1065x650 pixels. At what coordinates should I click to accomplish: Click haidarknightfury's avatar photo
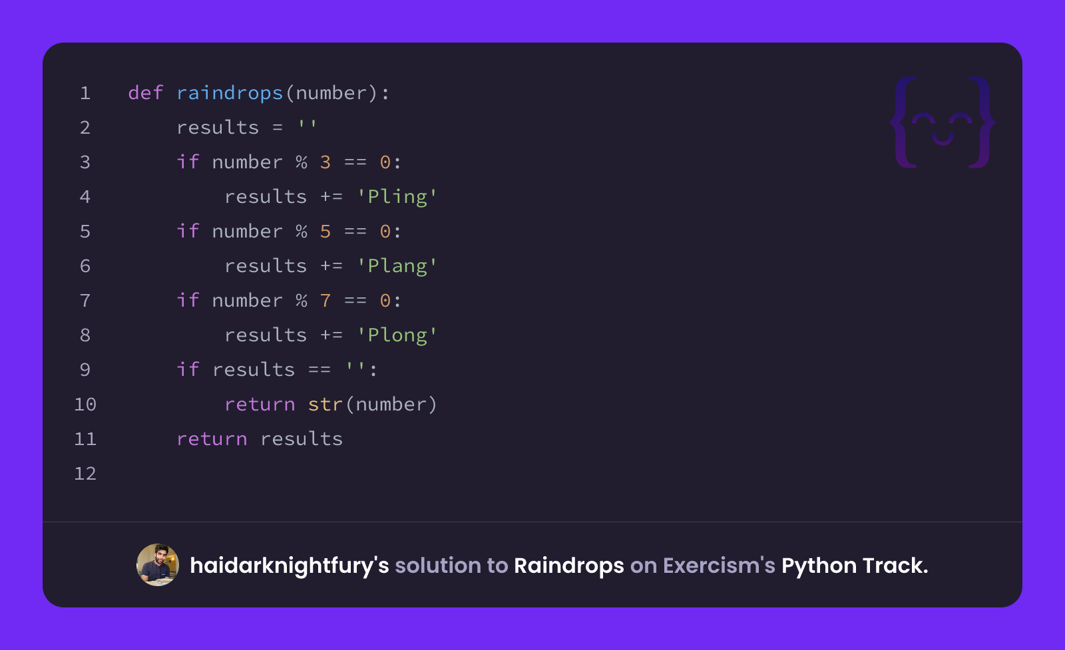pyautogui.click(x=158, y=565)
